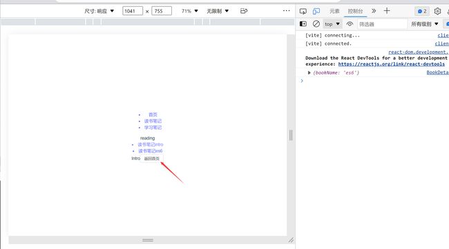Image resolution: width=449 pixels, height=249 pixels.
Task: Open the 尺寸: 响应 device dropdown
Action: (99, 11)
